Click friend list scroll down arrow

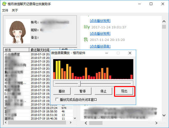click(75, 118)
